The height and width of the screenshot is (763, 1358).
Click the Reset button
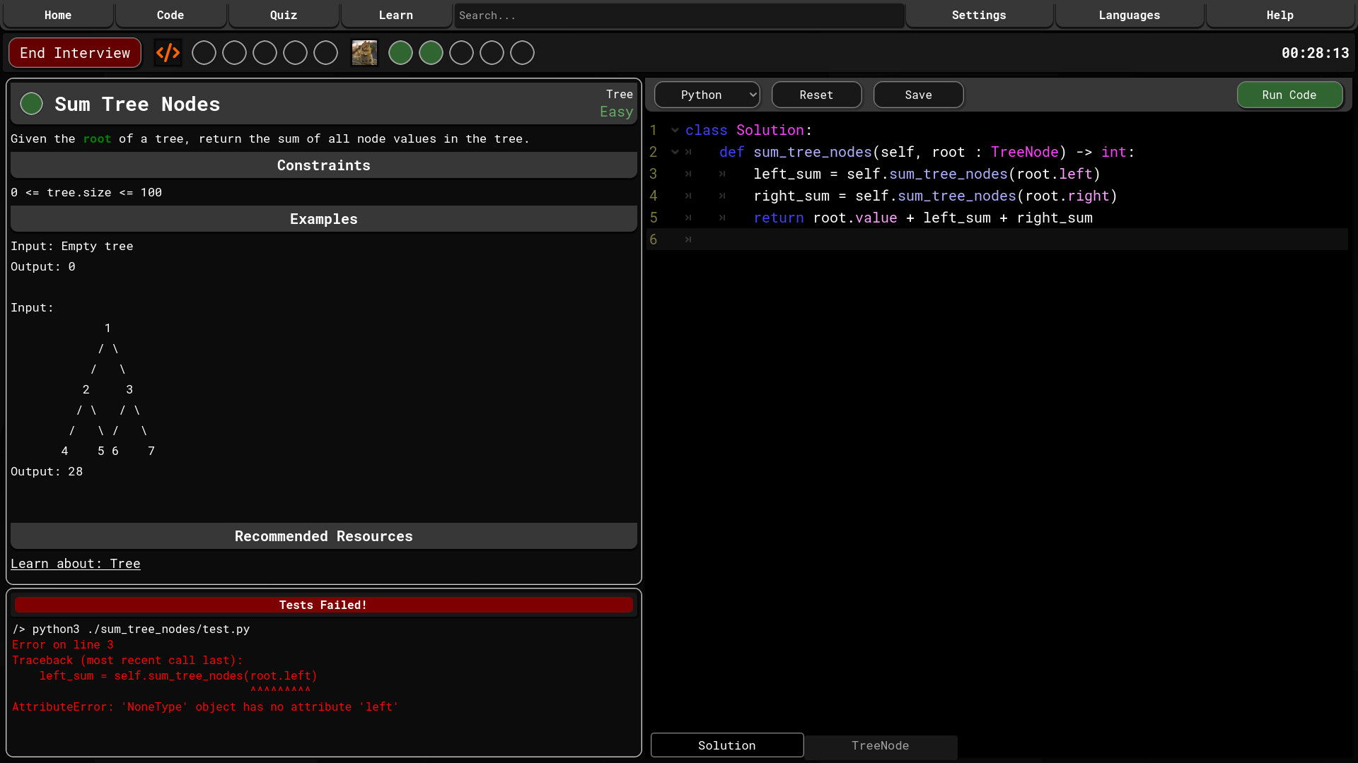click(816, 95)
